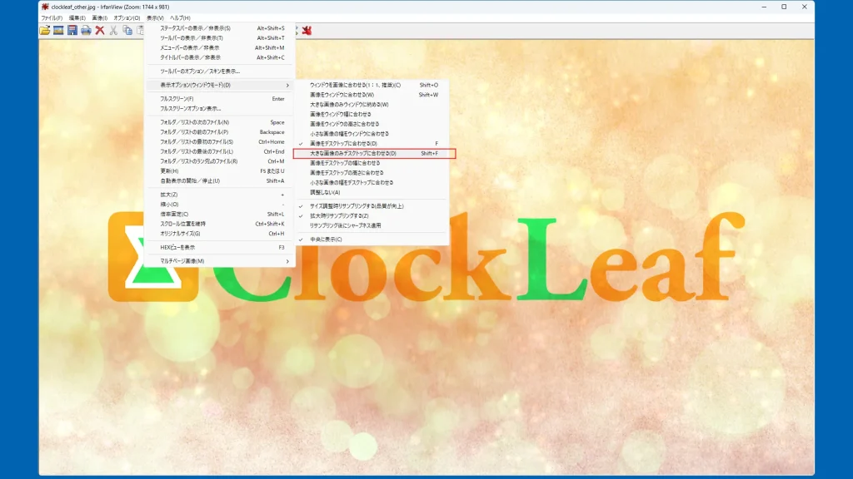Click the Print icon in the toolbar
Image resolution: width=853 pixels, height=479 pixels.
tap(86, 31)
